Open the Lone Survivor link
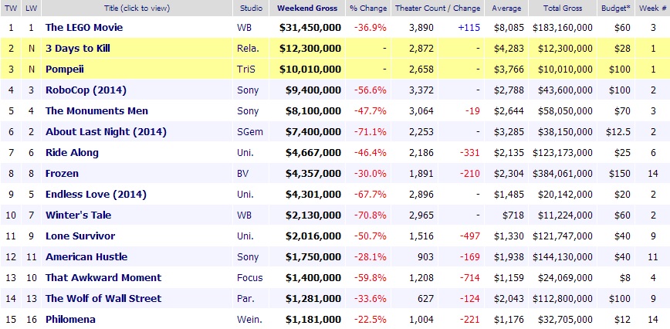 point(80,236)
